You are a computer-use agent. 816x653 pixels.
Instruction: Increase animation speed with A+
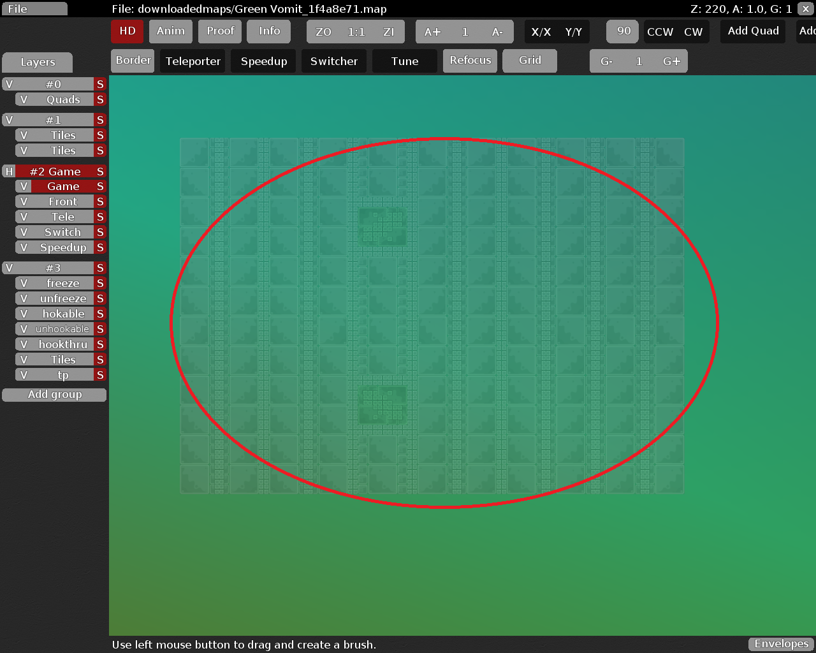click(x=432, y=32)
